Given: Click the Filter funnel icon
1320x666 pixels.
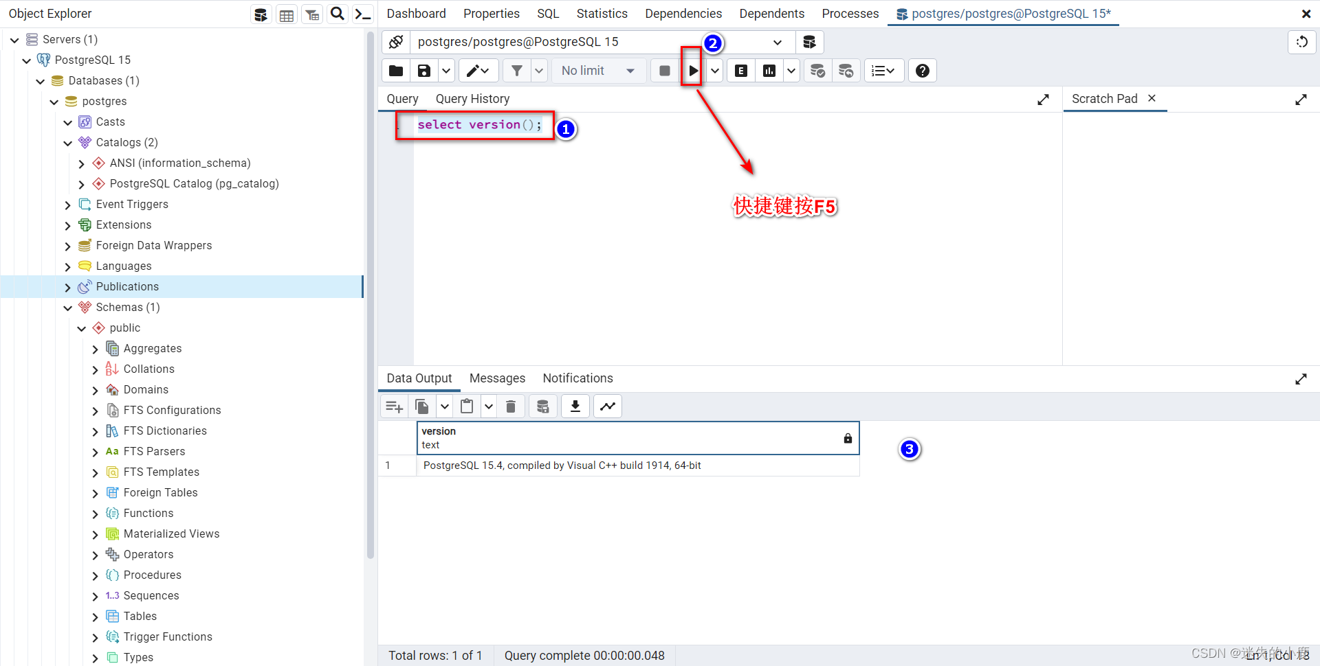Looking at the screenshot, I should [x=516, y=71].
